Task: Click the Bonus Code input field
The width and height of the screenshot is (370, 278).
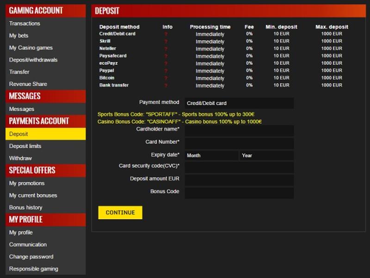Action: point(239,192)
